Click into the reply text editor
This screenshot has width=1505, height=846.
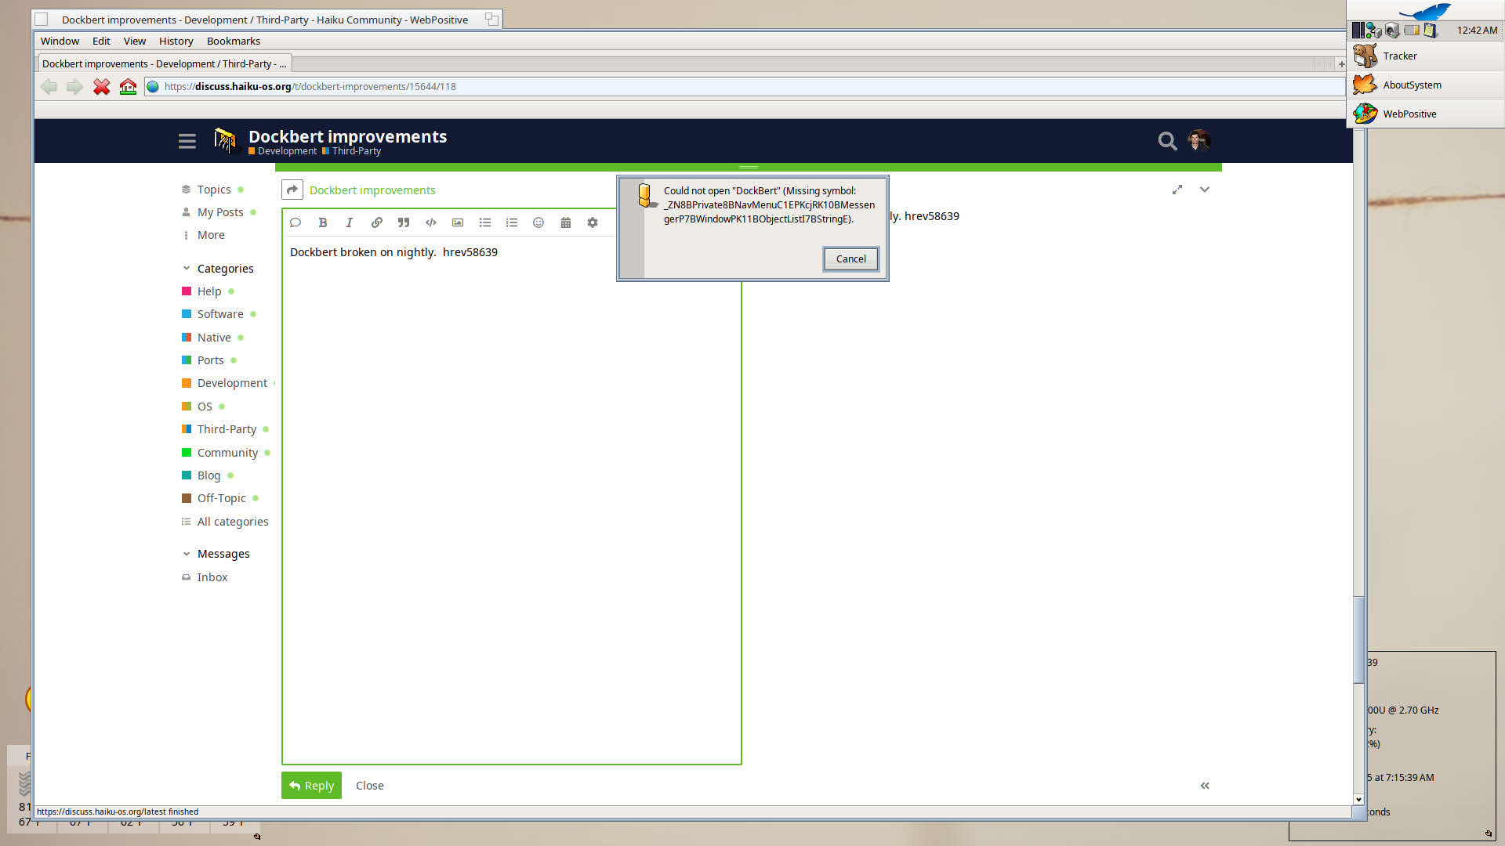point(511,501)
